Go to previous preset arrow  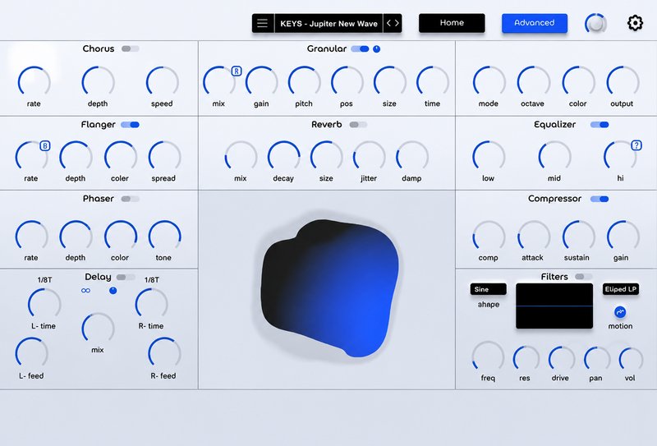[388, 23]
